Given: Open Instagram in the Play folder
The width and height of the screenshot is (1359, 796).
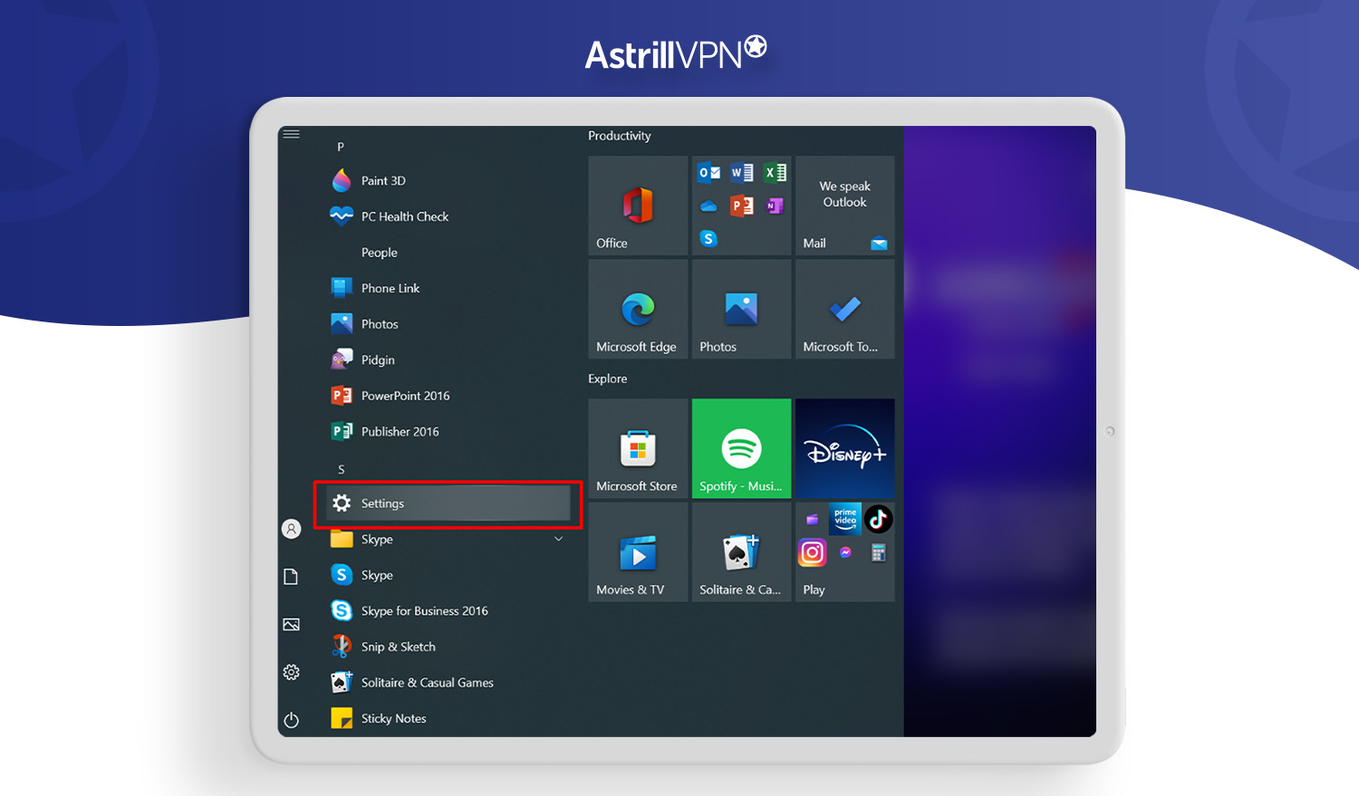Looking at the screenshot, I should (812, 552).
